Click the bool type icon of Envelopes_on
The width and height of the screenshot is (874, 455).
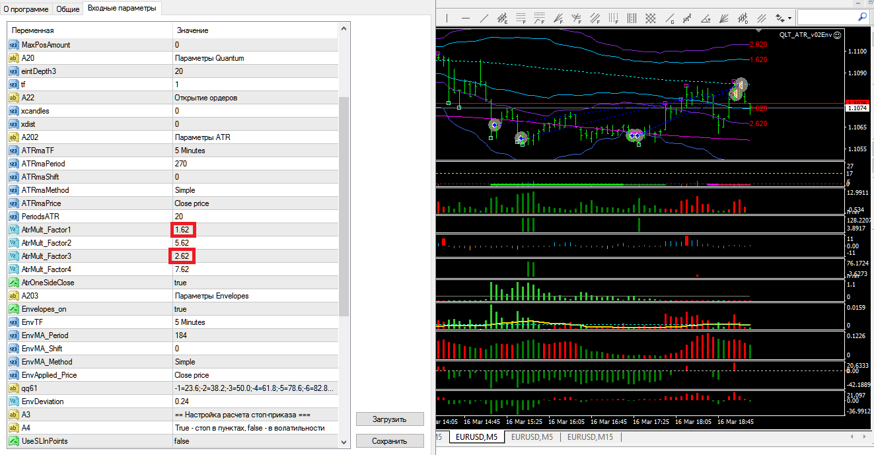(x=13, y=309)
